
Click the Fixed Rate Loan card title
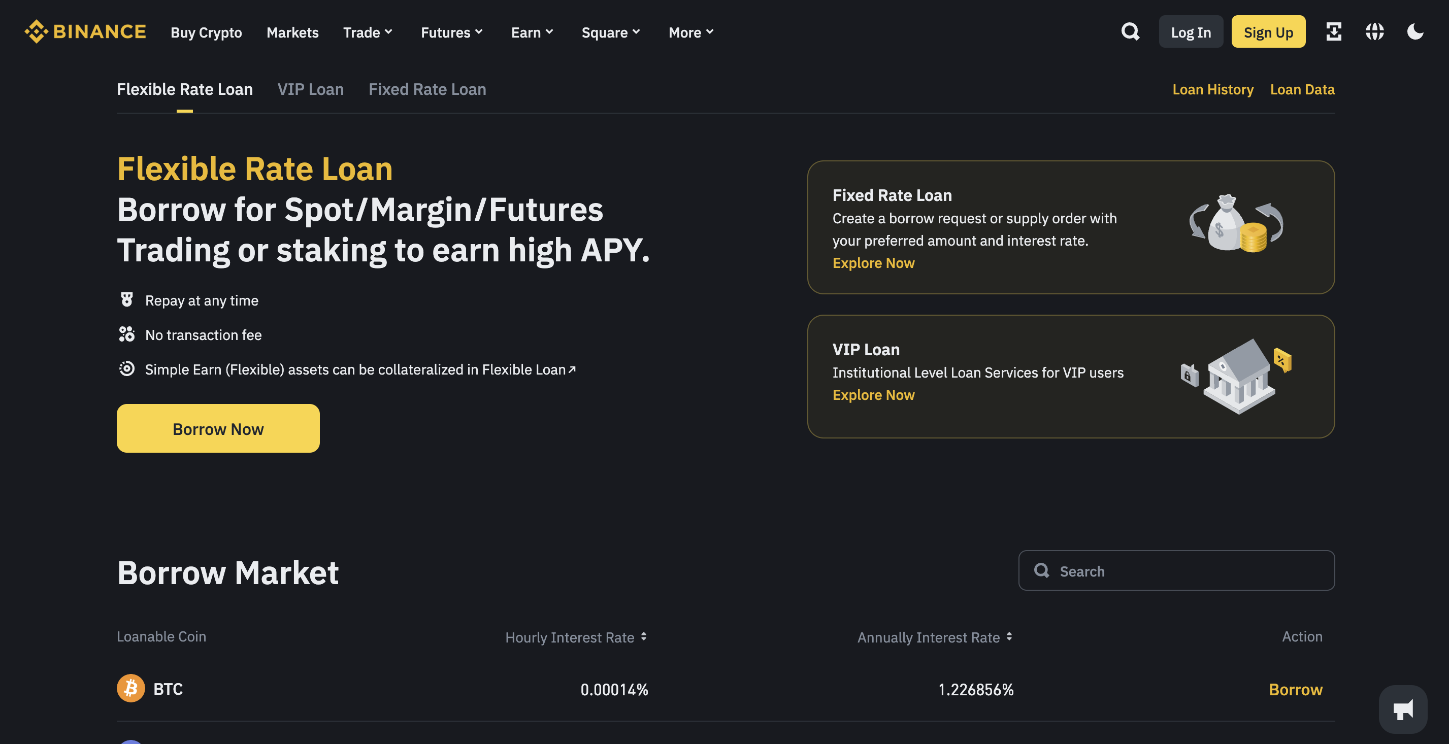[x=892, y=195]
